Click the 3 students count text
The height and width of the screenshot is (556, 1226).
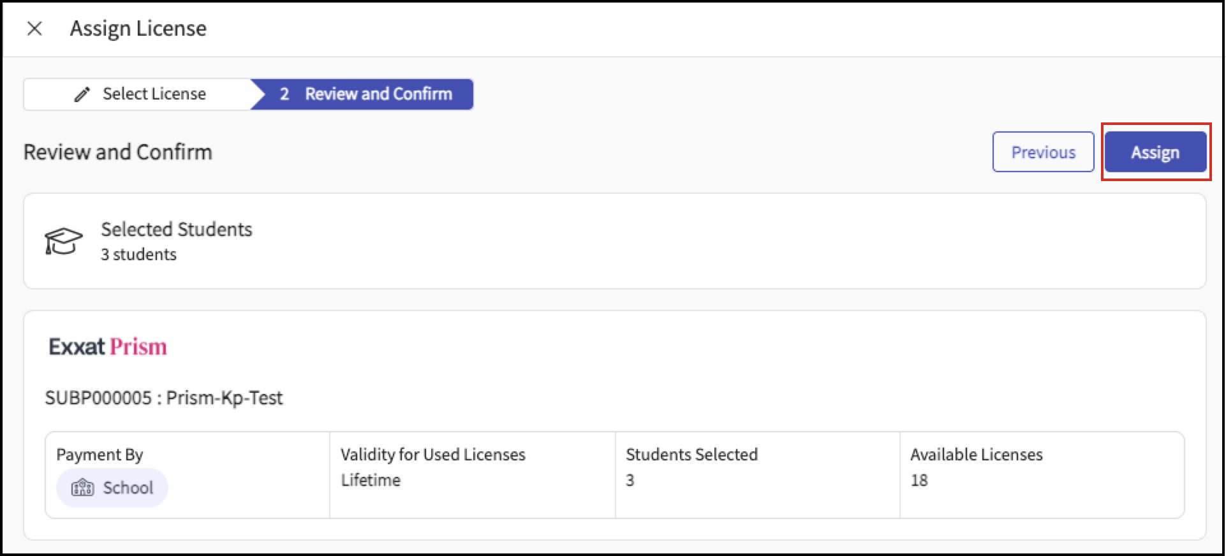coord(138,254)
